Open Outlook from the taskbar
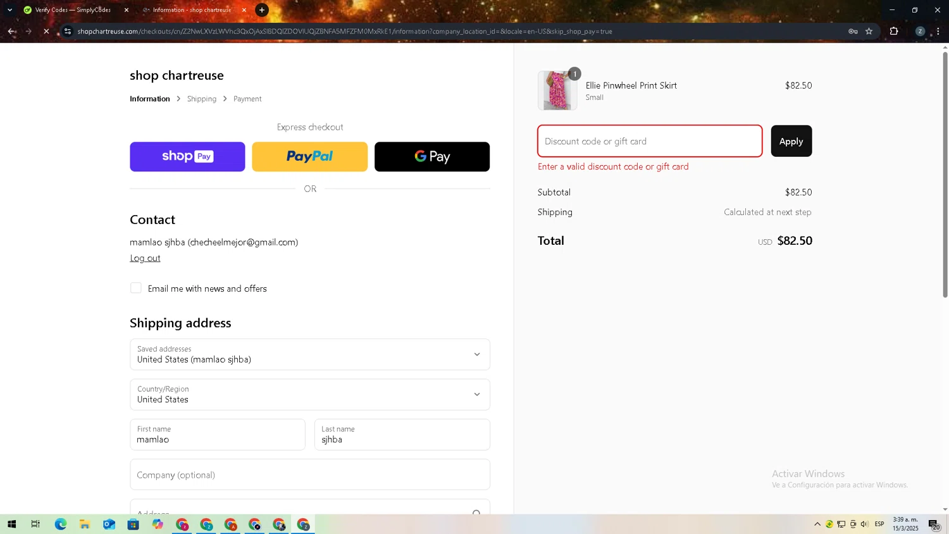This screenshot has width=949, height=534. [x=109, y=524]
